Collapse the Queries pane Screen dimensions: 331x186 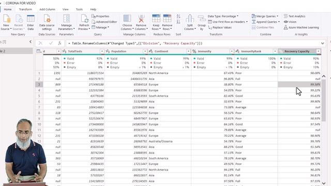pos(31,42)
